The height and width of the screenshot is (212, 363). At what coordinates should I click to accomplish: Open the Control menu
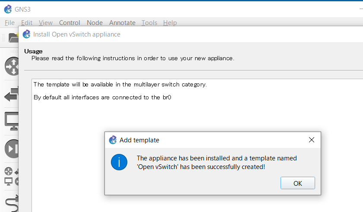(69, 23)
